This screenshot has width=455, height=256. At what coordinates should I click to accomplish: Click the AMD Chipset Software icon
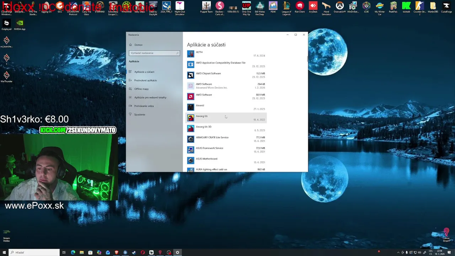(x=191, y=75)
